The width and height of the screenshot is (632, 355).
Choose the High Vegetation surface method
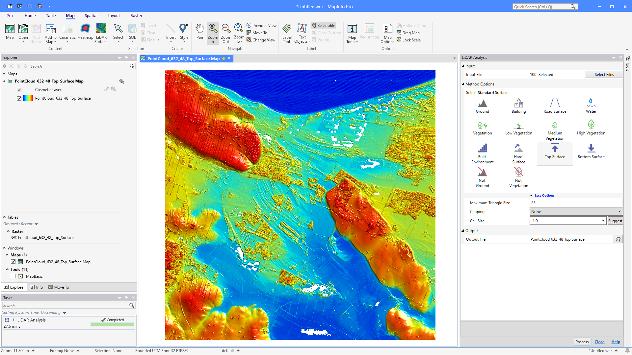591,128
